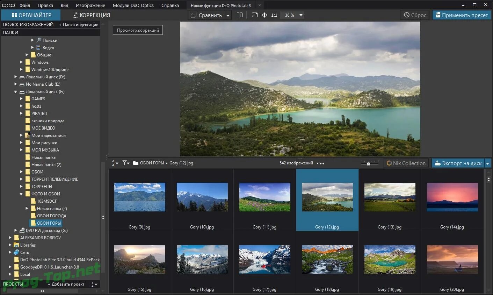Open the Изображение menu
The image size is (493, 295).
[90, 5]
